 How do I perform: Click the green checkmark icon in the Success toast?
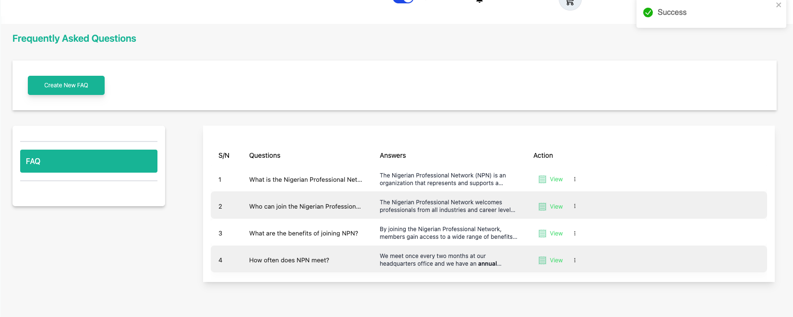[648, 12]
